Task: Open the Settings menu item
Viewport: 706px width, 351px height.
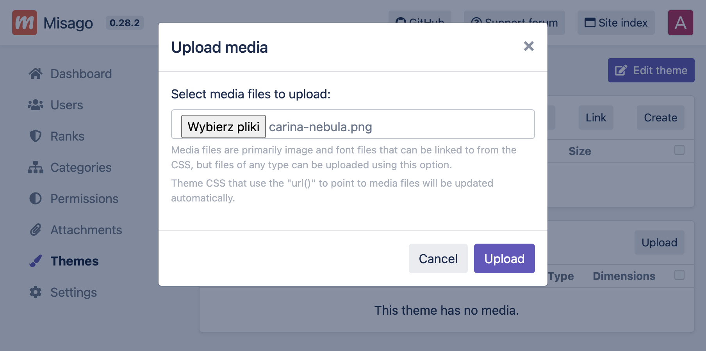Action: coord(73,292)
